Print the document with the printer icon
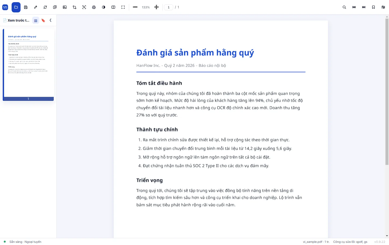This screenshot has height=245, width=389. [x=94, y=7]
